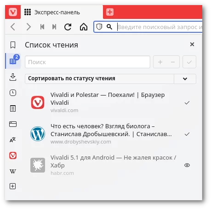Remove selected item with minus button
The width and height of the screenshot is (211, 209).
click(173, 62)
